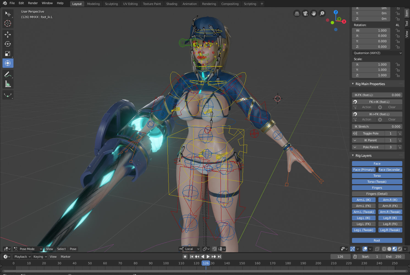Collapse the Rig Main Properties panel
Screen dimensions: 410x275
(x=353, y=84)
